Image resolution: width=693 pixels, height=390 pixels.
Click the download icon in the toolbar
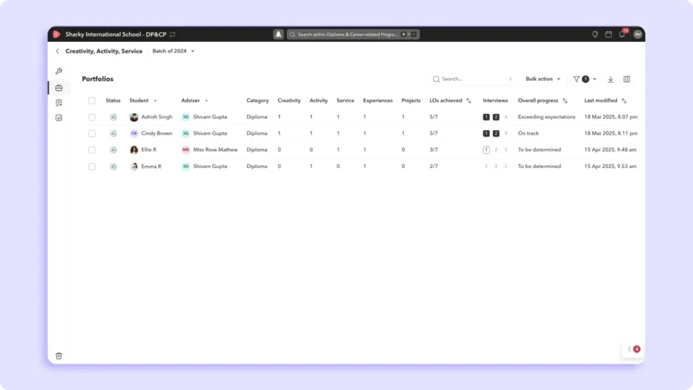(610, 79)
